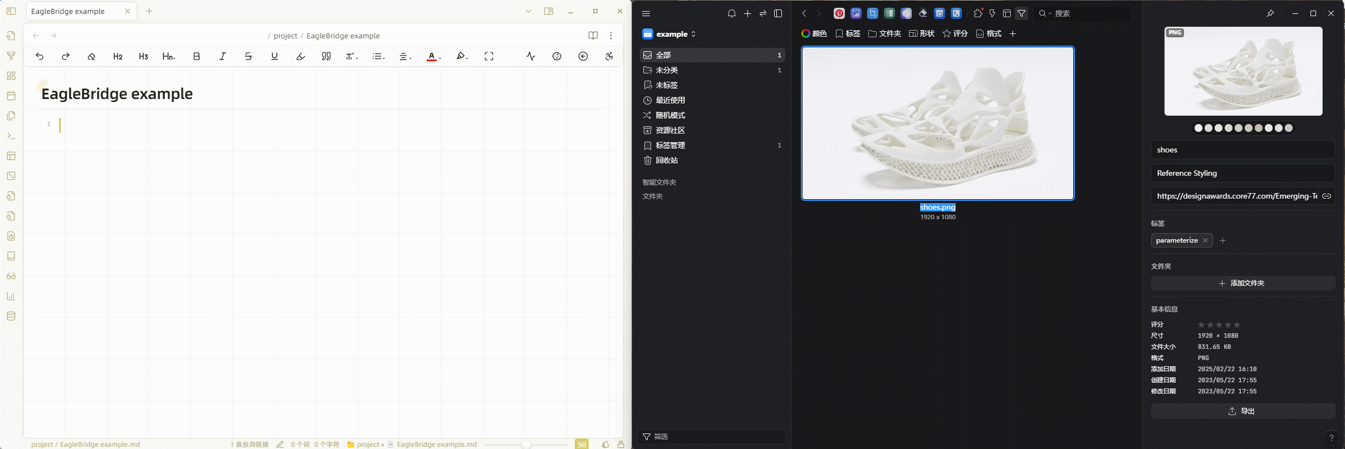The image size is (1345, 449).
Task: Select 未分类 in Eagle sidebar
Action: pos(713,70)
